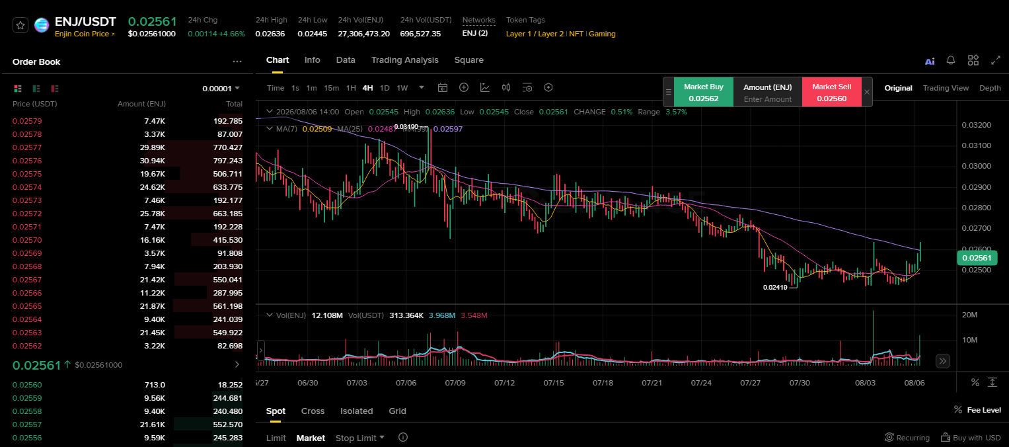This screenshot has height=447, width=1009.
Task: Click Market Sell at 0.02560
Action: tap(831, 92)
